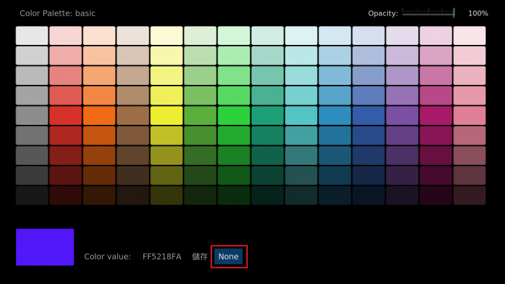
Task: Pick the emerald green swatch in fifth row
Action: click(x=267, y=115)
